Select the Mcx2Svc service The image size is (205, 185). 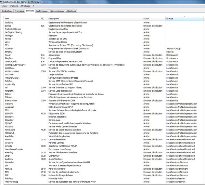tap(9, 127)
